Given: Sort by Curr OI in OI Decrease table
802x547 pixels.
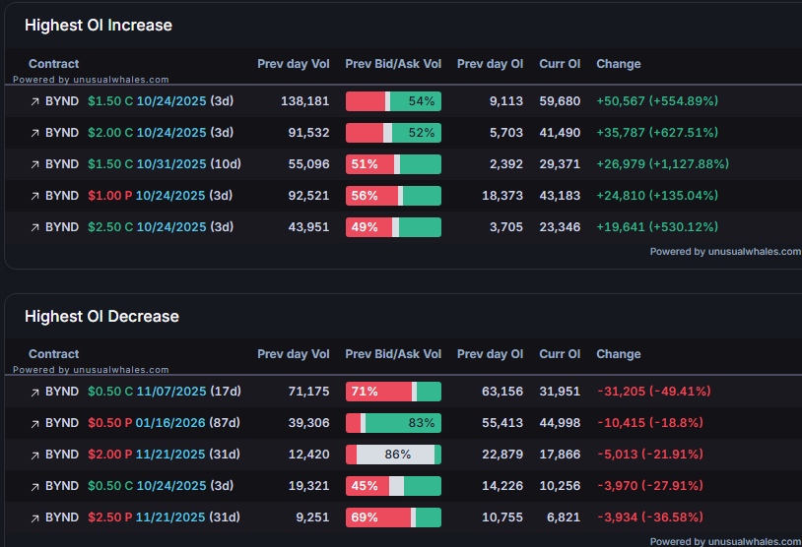Looking at the screenshot, I should tap(560, 354).
